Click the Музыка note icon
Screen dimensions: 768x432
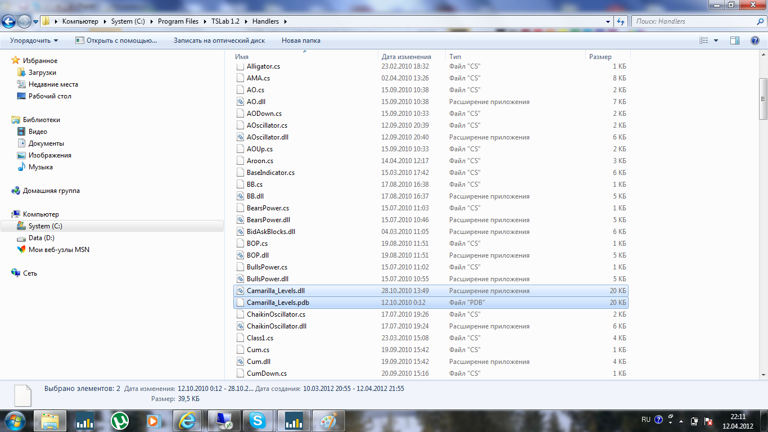click(21, 167)
